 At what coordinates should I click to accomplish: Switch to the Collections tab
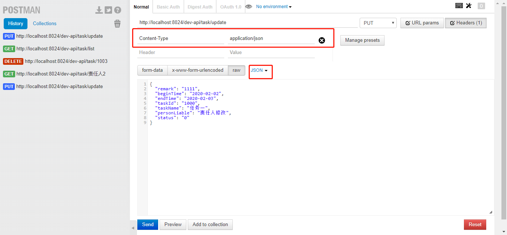(45, 23)
